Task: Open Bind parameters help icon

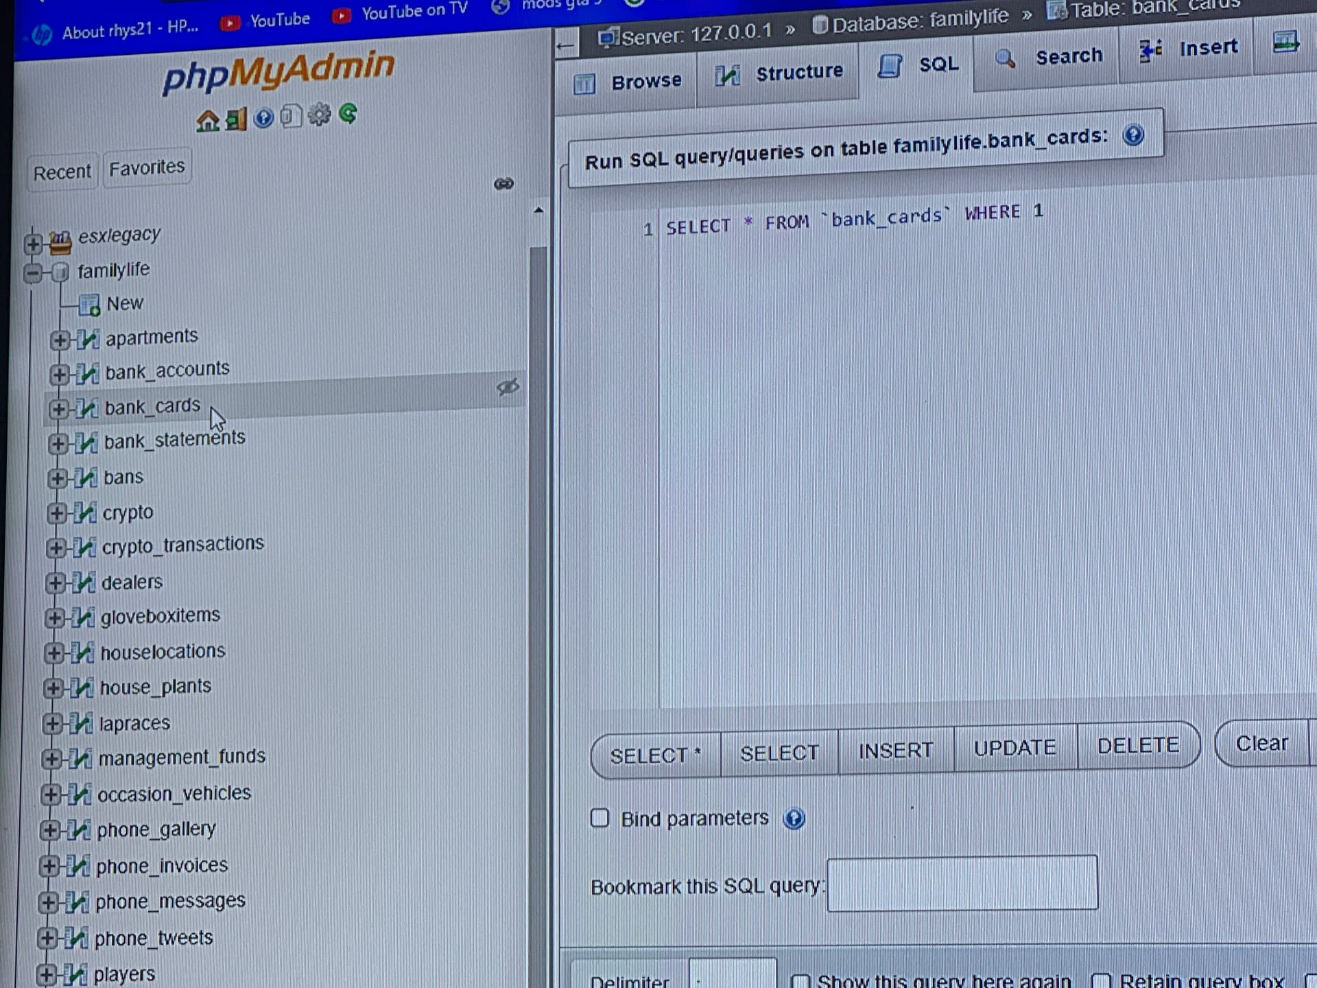Action: [x=794, y=819]
